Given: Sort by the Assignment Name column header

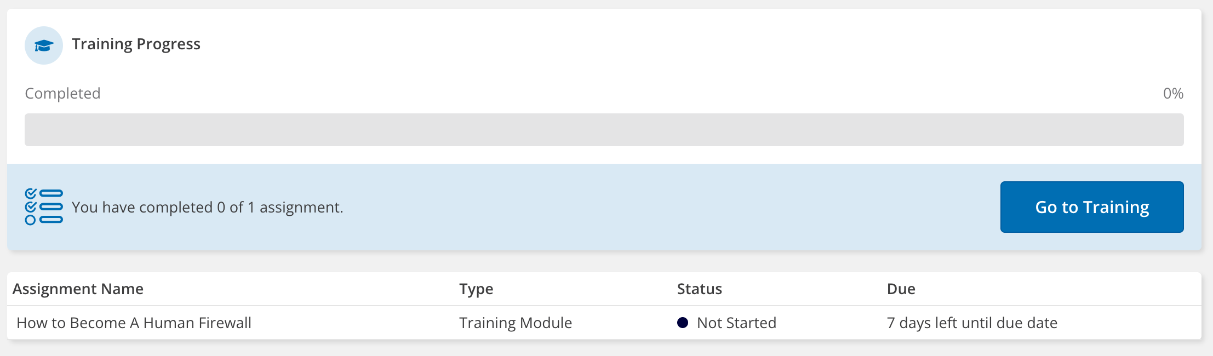Looking at the screenshot, I should click(78, 289).
